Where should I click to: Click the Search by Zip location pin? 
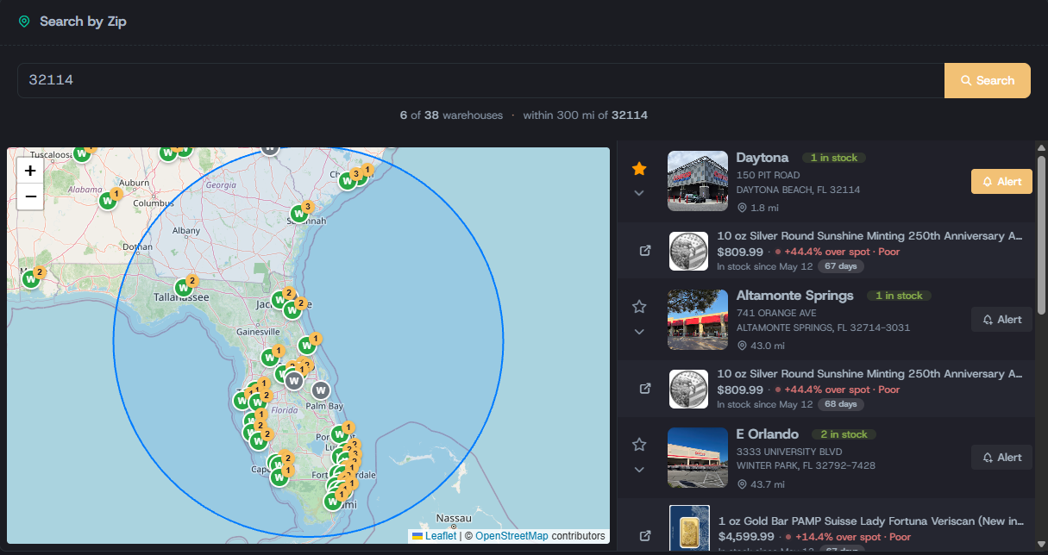pyautogui.click(x=24, y=22)
